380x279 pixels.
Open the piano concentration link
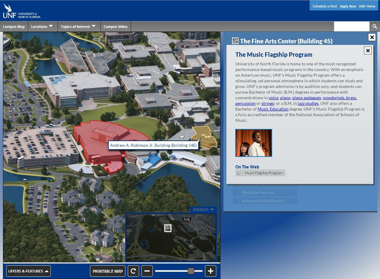pos(285,98)
